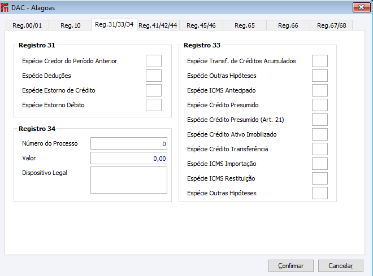The image size is (373, 276).
Task: Go to the Reg.45/46 tab
Action: [x=201, y=25]
